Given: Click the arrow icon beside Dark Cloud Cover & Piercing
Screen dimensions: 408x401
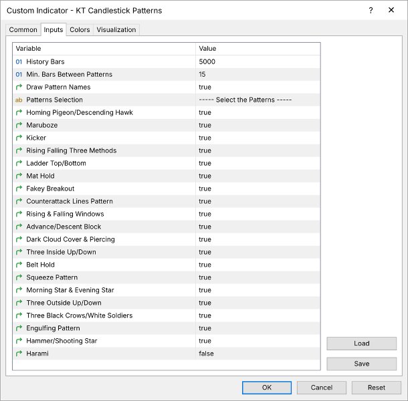Looking at the screenshot, I should click(19, 239).
